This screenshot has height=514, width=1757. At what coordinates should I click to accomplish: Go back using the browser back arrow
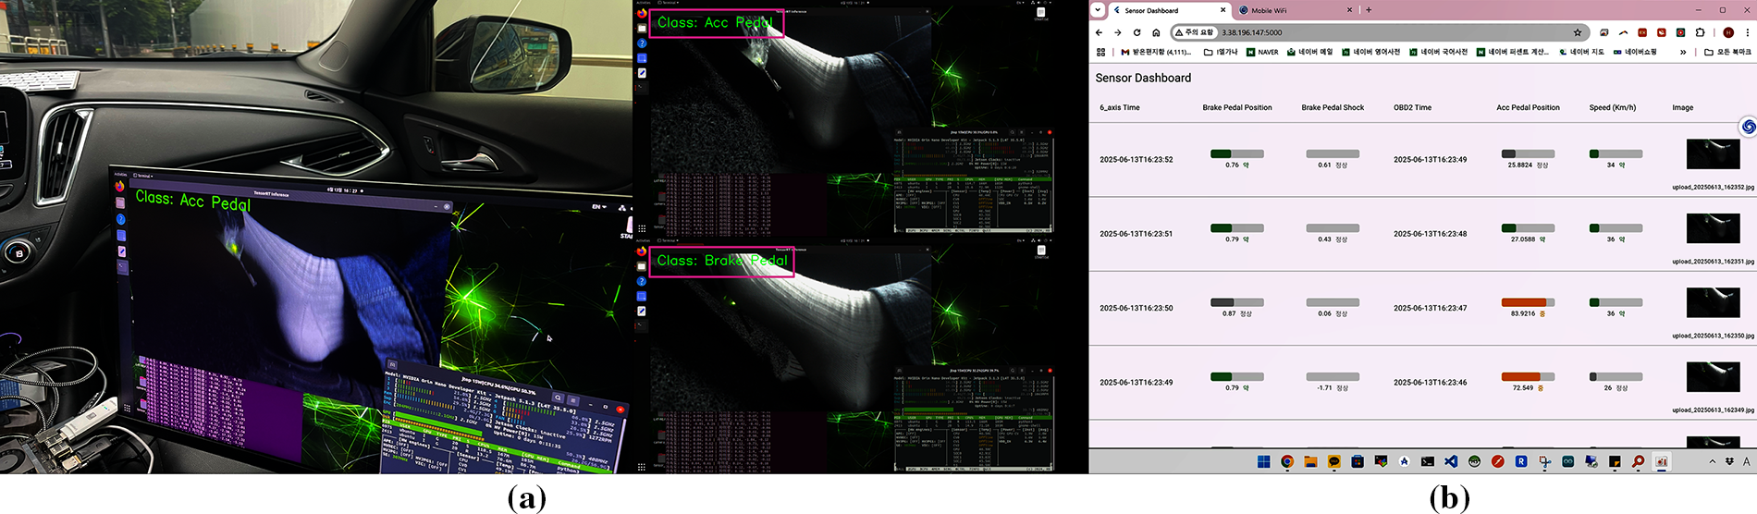pos(1100,32)
